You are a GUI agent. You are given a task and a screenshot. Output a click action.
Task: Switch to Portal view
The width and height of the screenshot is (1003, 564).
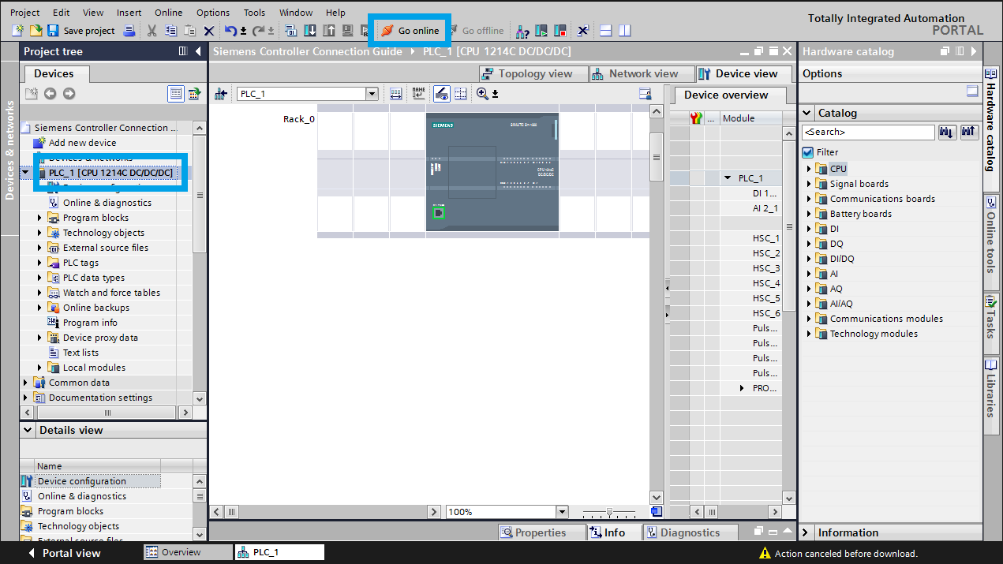pos(63,553)
